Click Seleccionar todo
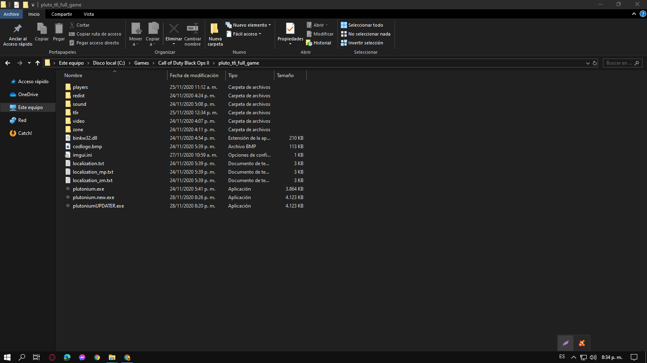The image size is (647, 363). pyautogui.click(x=362, y=25)
